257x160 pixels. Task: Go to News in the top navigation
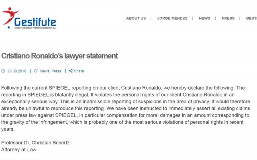(x=204, y=18)
